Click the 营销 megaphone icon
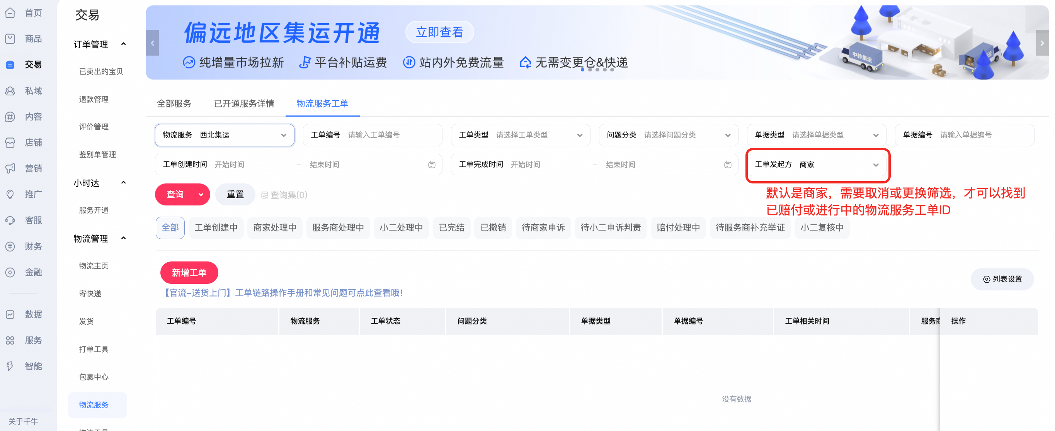 click(10, 168)
